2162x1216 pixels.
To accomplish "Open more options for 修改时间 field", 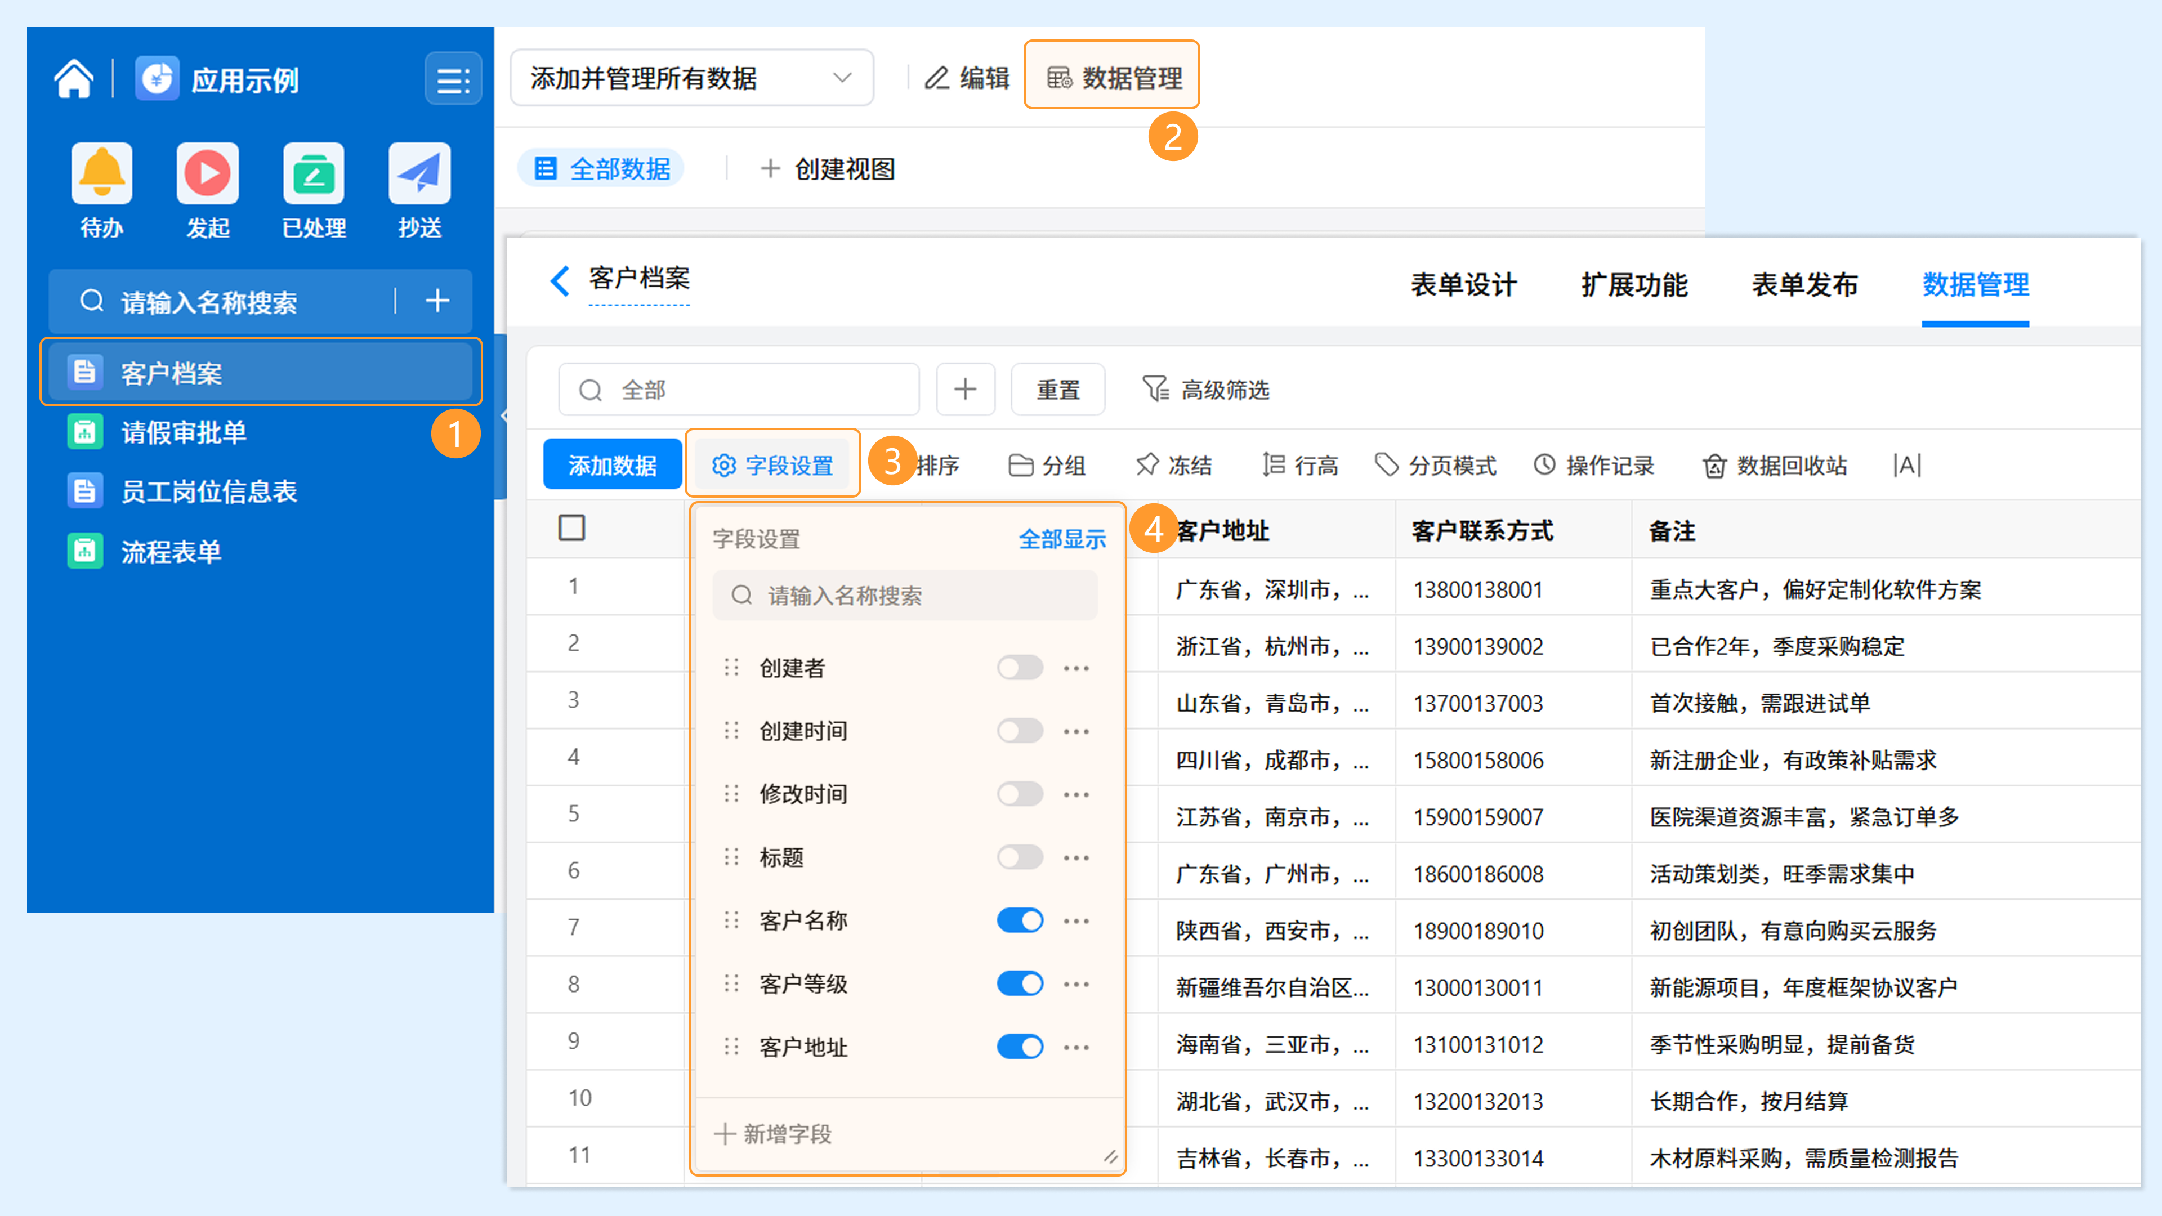I will tap(1076, 794).
